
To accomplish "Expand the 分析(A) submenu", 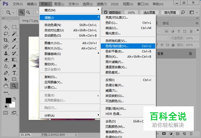I will (x=70, y=116).
